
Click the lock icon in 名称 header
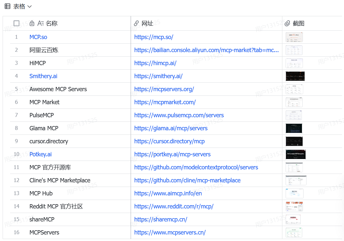pyautogui.click(x=32, y=23)
